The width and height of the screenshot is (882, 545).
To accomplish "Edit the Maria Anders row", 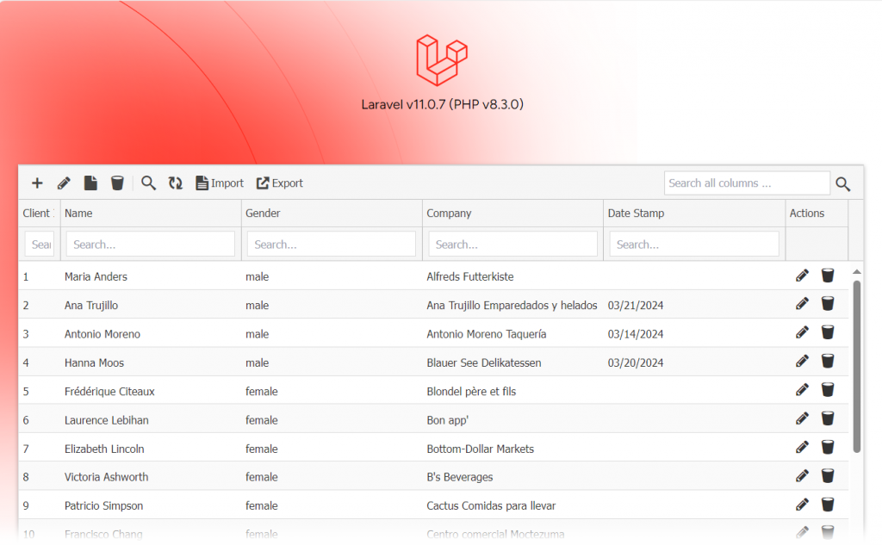I will click(802, 276).
